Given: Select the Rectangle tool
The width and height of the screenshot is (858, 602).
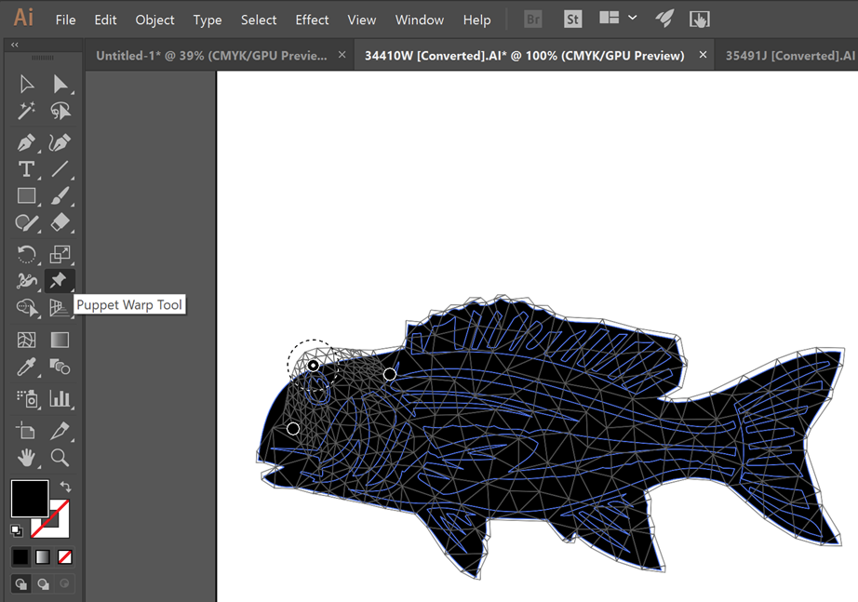Looking at the screenshot, I should click(x=26, y=196).
